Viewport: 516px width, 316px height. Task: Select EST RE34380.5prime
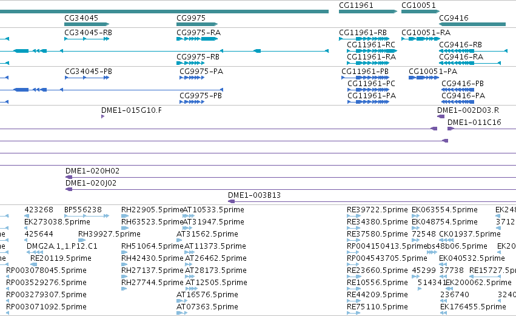(x=353, y=228)
